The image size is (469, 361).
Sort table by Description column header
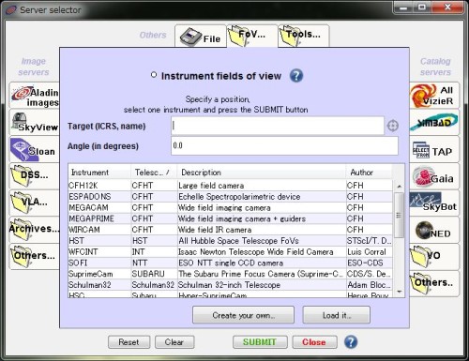[262, 173]
